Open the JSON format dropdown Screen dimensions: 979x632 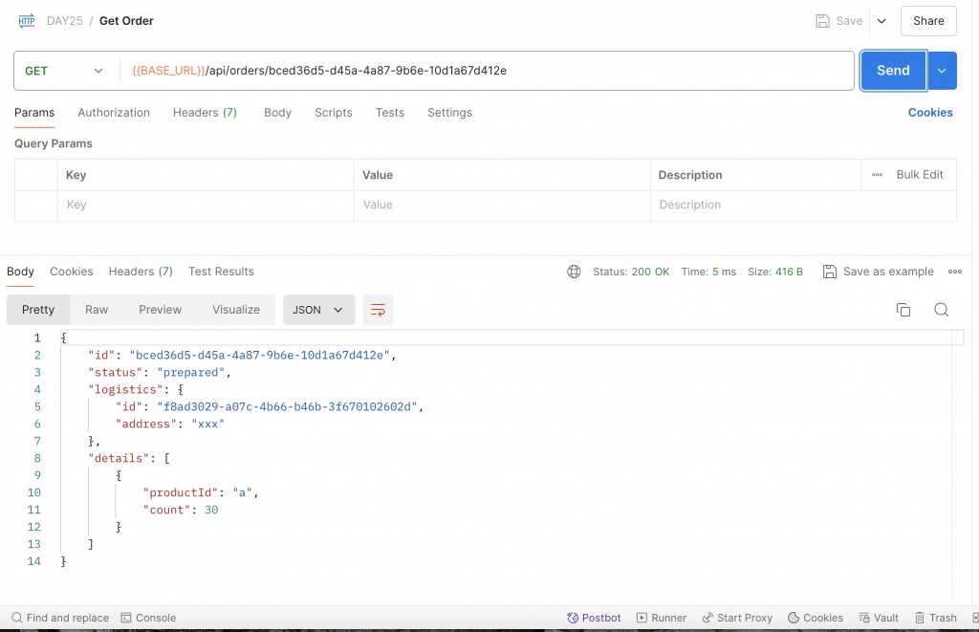[x=319, y=310]
